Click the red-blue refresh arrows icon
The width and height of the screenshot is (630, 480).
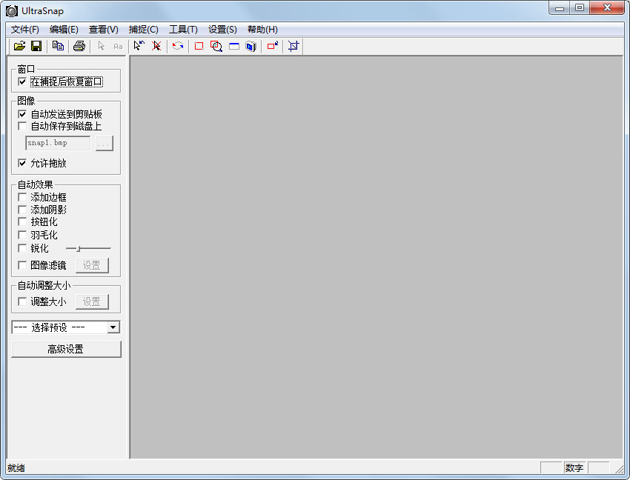coord(178,46)
